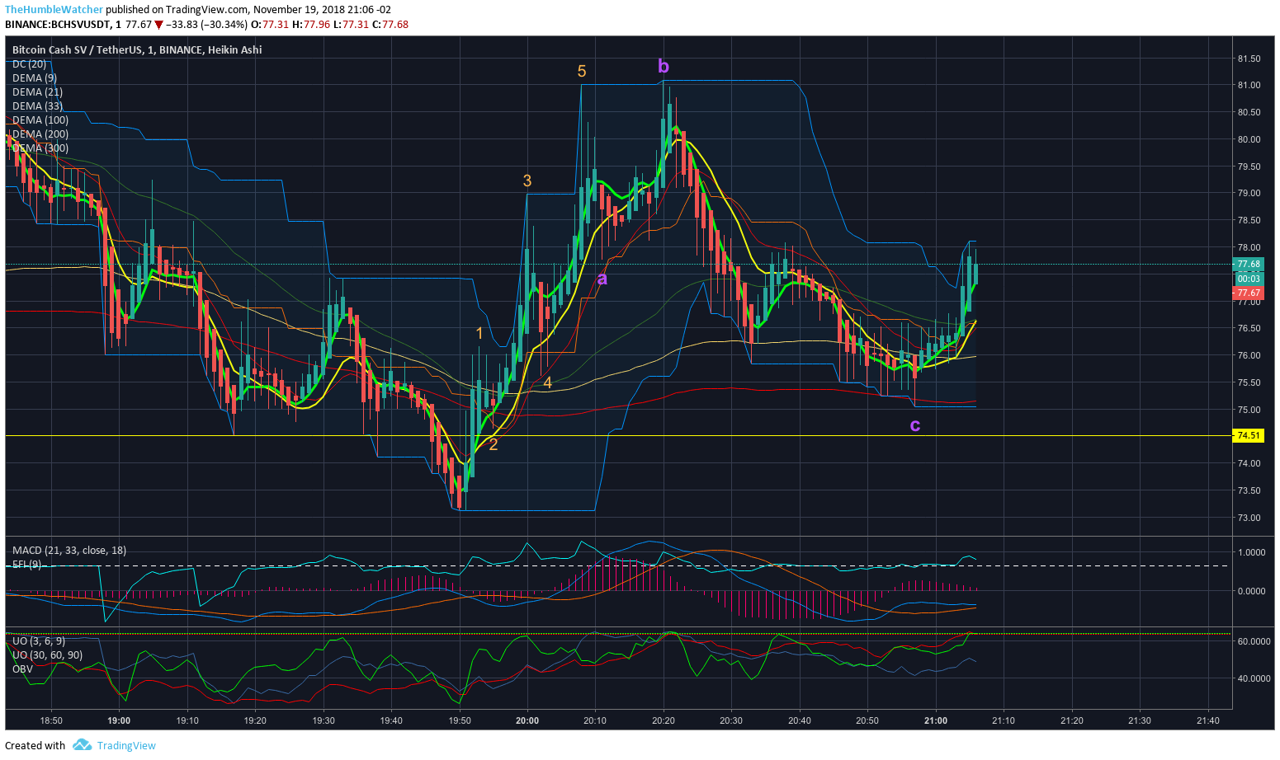Viewport: 1280px width, 760px height.
Task: Click the red 77.67 price tag
Action: [x=1248, y=293]
